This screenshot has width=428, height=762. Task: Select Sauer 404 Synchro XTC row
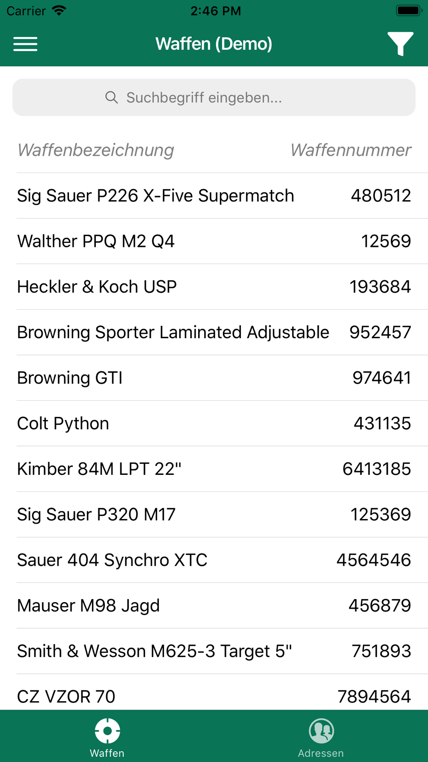click(214, 560)
